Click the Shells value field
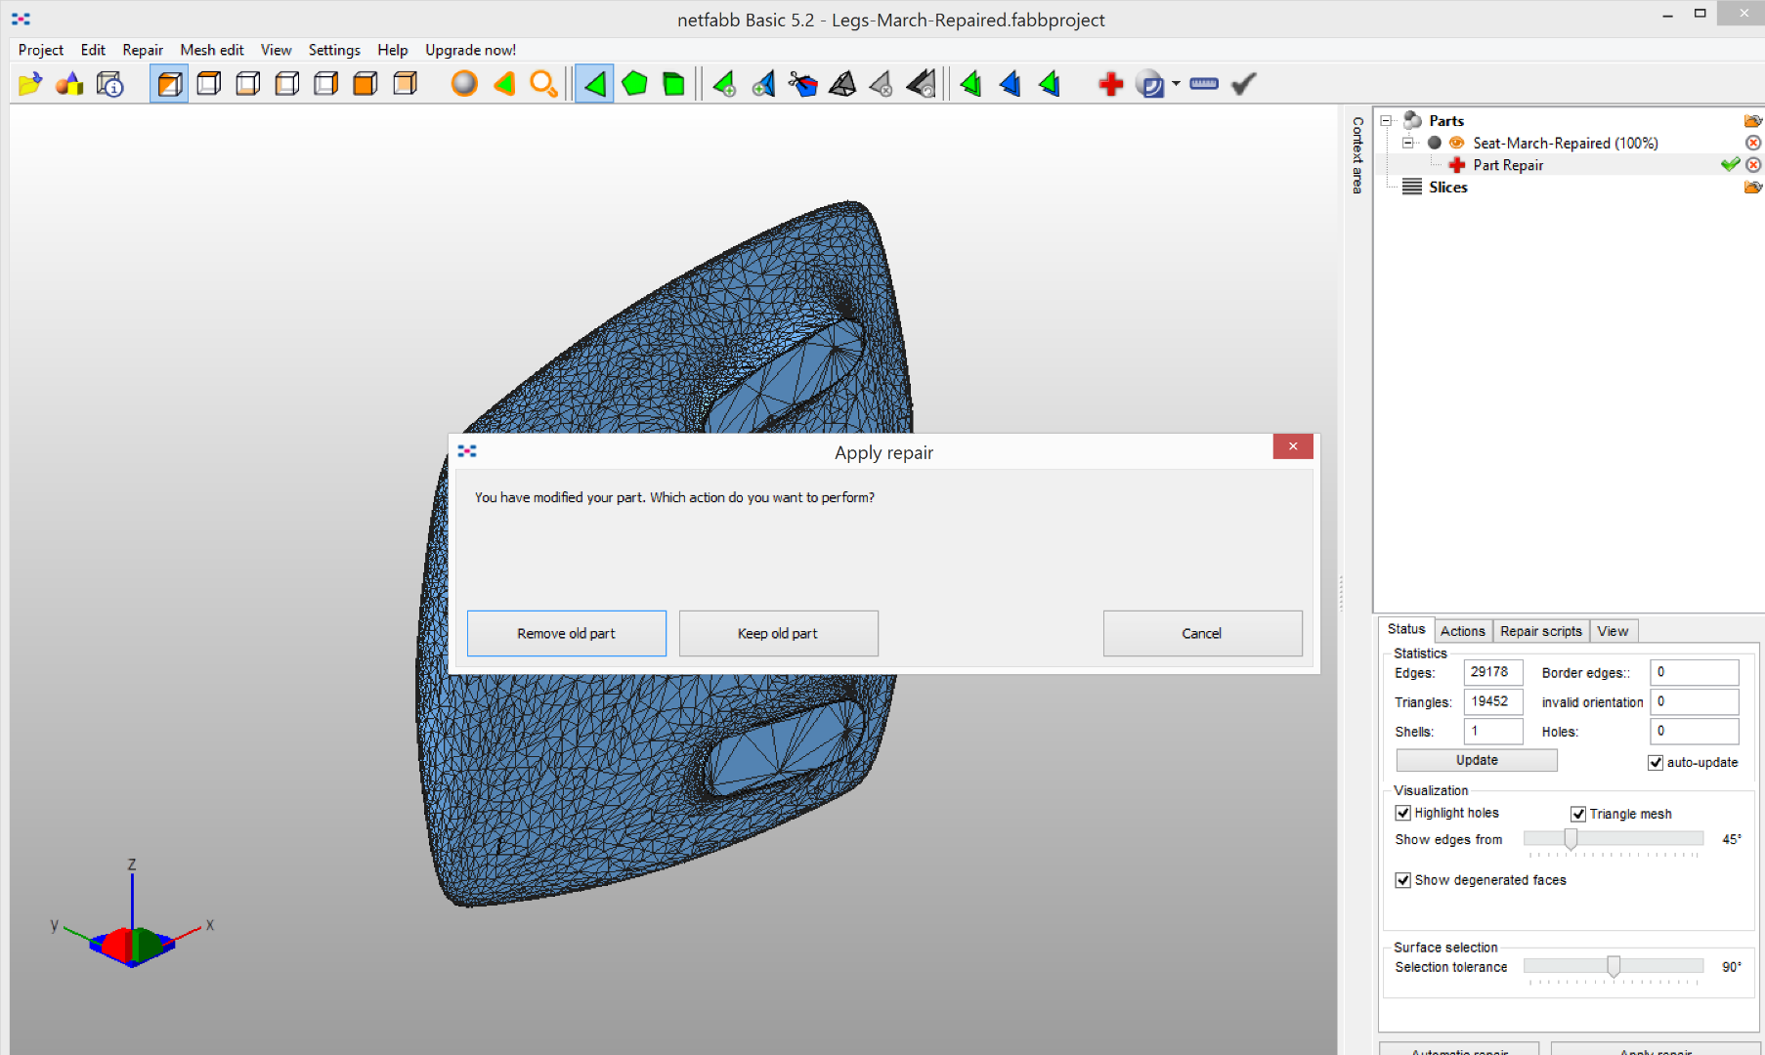The image size is (1765, 1055). (x=1493, y=731)
